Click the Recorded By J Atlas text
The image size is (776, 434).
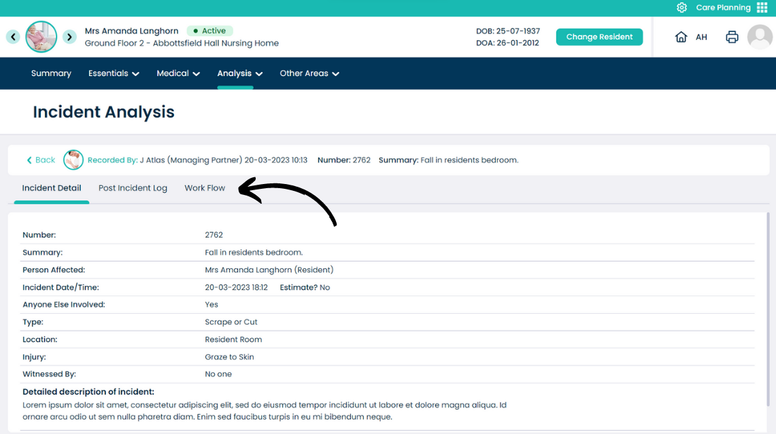tap(197, 160)
